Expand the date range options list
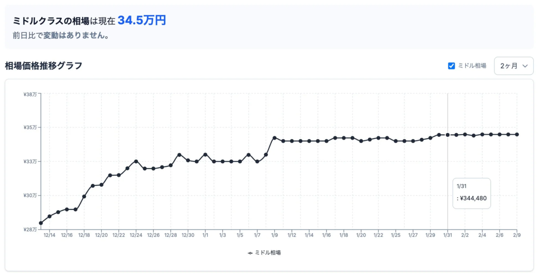540x276 pixels. [513, 66]
